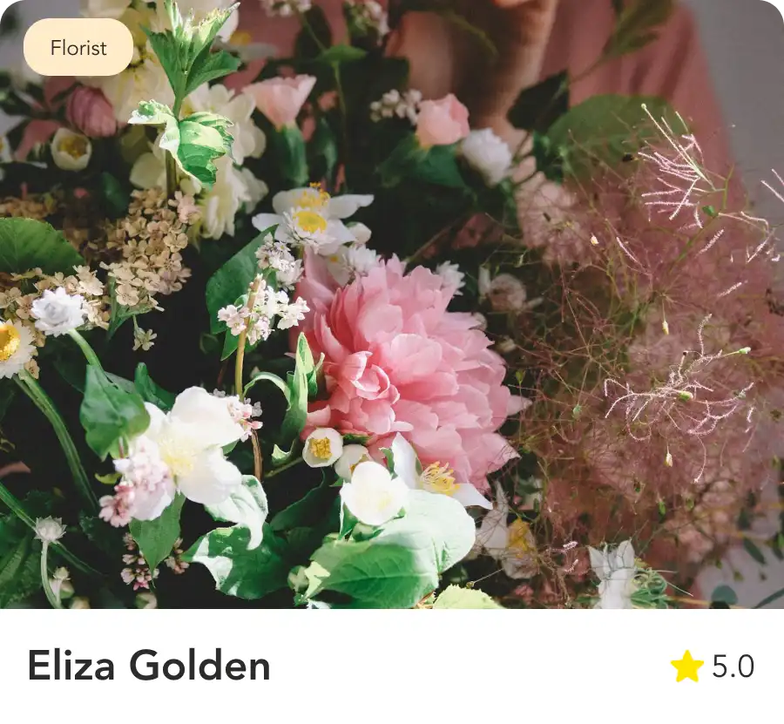Click the Florist category badge
The height and width of the screenshot is (724, 784).
tap(78, 48)
